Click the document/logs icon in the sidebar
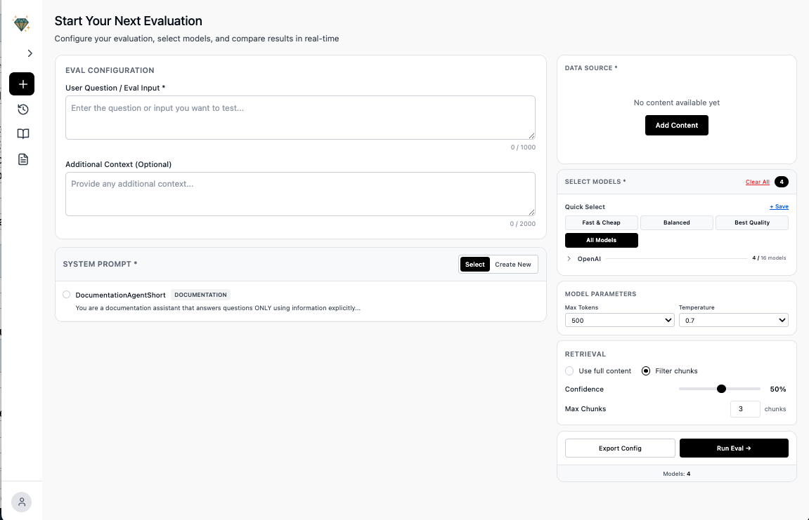This screenshot has width=809, height=520. pos(22,159)
